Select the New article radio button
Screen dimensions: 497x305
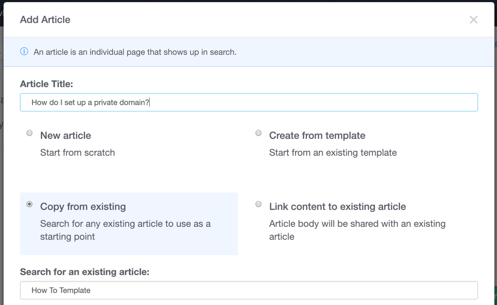(30, 133)
